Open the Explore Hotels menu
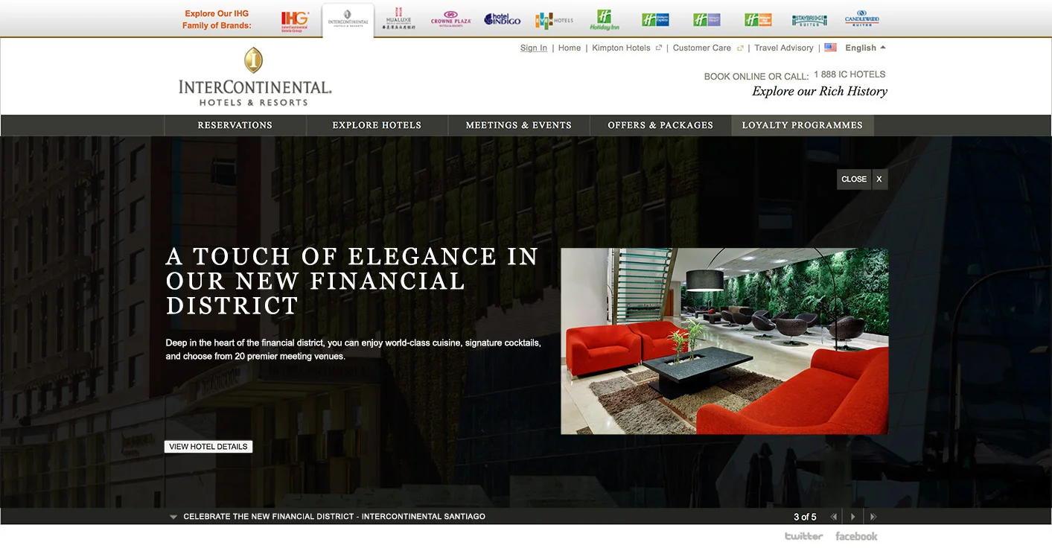 pyautogui.click(x=377, y=125)
